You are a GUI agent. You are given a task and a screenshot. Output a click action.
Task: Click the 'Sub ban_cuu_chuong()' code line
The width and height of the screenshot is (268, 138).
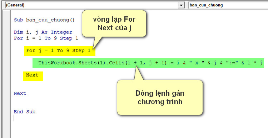[44, 20]
